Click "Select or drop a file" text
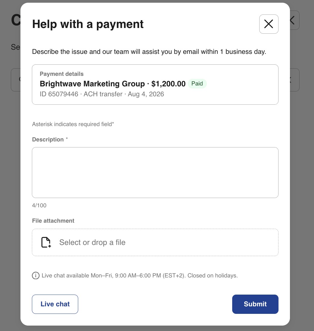Screen dimensions: 314x331 (x=92, y=242)
